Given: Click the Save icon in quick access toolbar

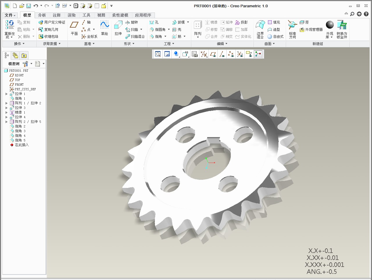Looking at the screenshot, I should [28, 6].
